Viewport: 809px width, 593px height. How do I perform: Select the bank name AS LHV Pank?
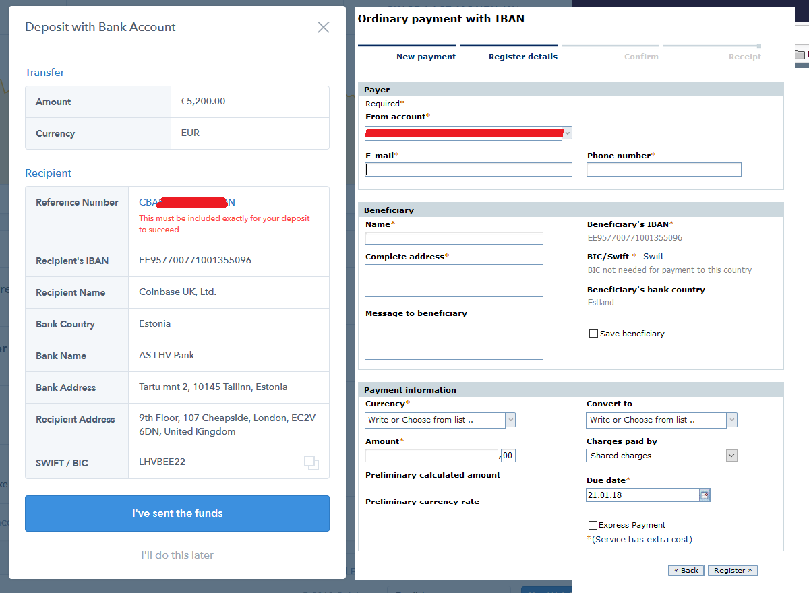tap(167, 355)
